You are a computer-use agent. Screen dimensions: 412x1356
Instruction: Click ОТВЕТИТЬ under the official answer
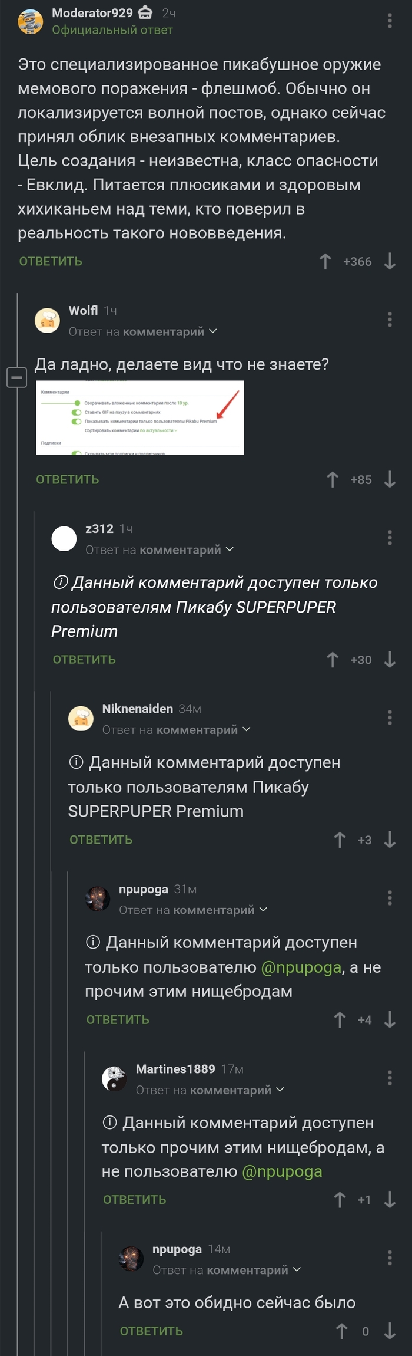49,261
